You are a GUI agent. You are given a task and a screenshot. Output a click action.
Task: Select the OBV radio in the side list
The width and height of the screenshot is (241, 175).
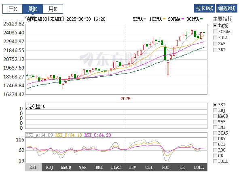tap(215, 139)
